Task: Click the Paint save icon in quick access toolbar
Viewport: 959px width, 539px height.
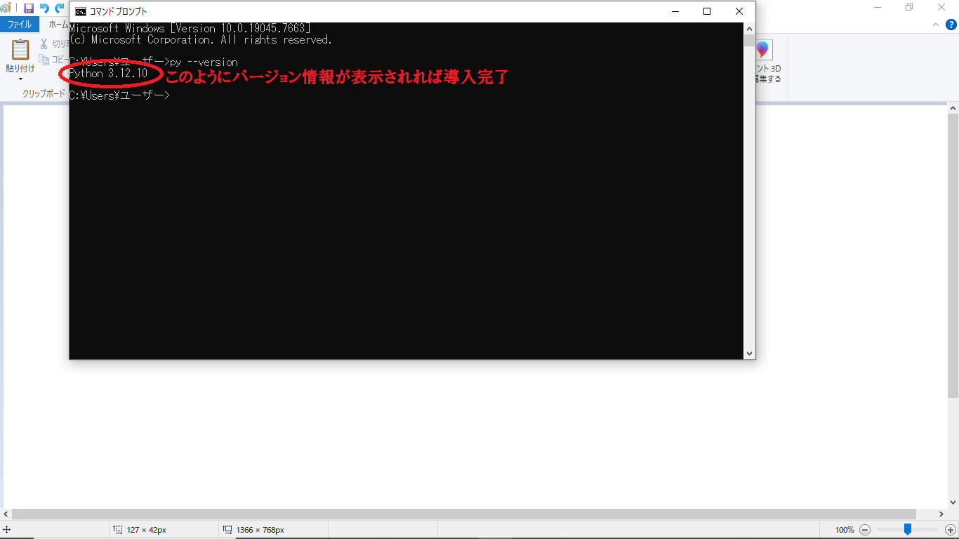Action: 29,8
